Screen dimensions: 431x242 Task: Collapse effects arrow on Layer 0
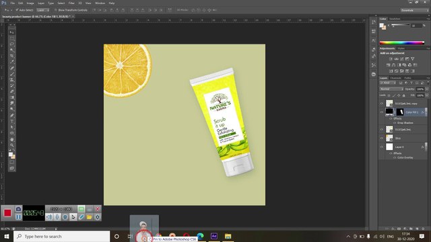426,147
